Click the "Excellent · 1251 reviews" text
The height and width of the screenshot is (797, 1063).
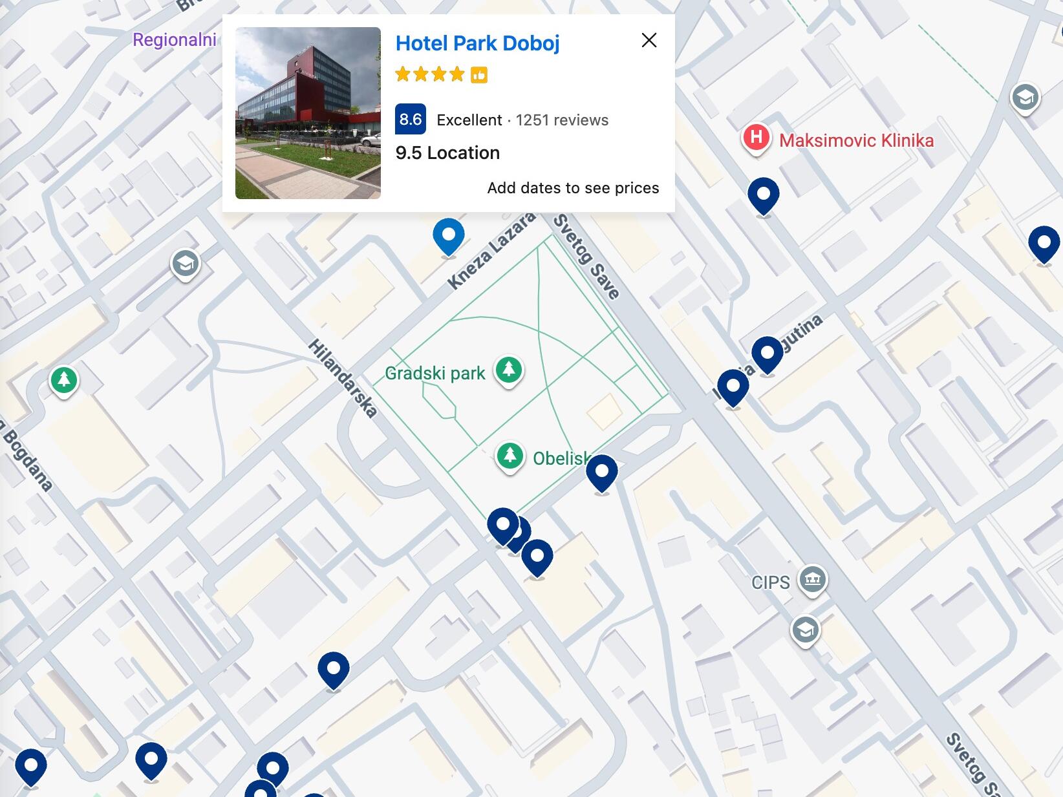point(522,120)
